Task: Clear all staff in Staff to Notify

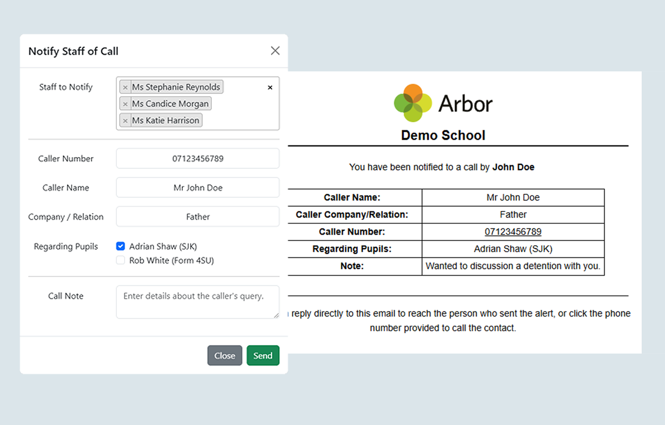Action: point(270,87)
